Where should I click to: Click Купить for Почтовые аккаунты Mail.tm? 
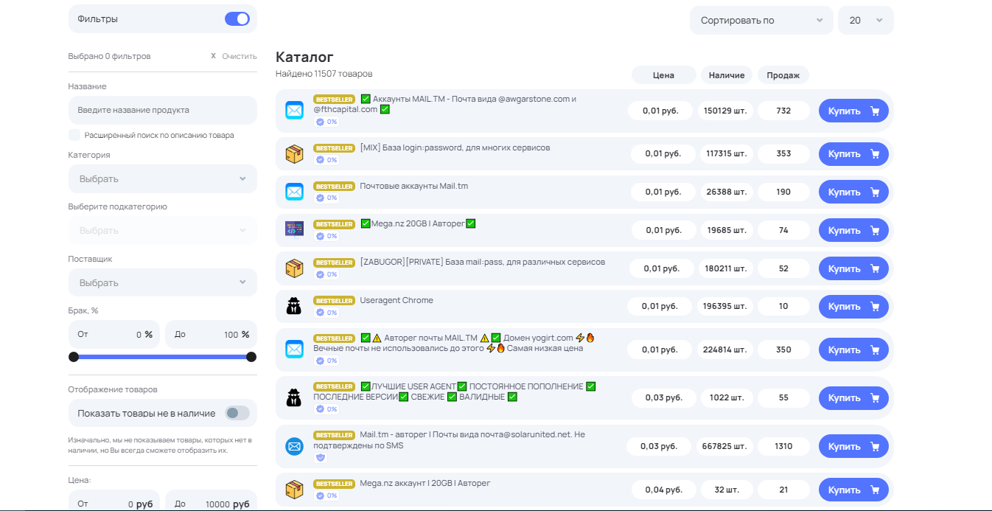point(853,192)
